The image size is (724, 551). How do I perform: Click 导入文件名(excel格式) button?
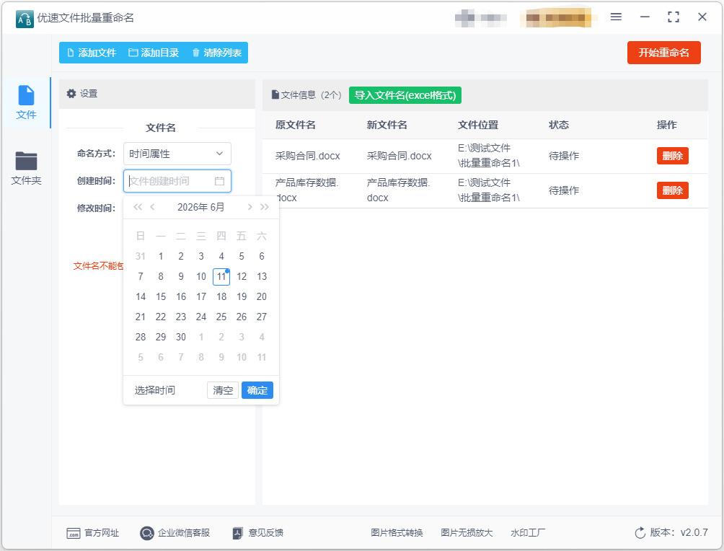coord(405,95)
